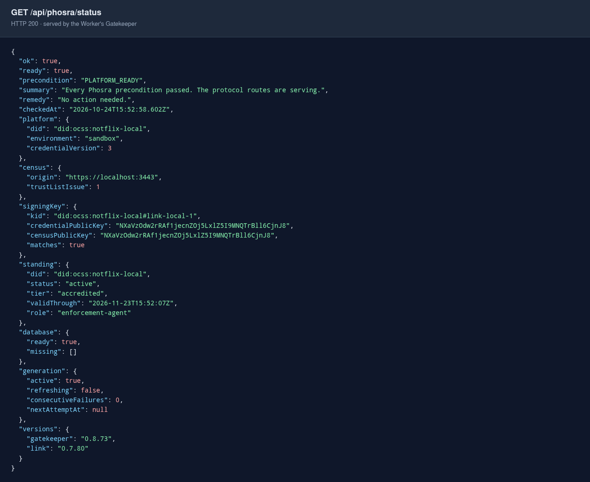Click the "signingKey" object key
590x482 pixels.
[x=42, y=206]
